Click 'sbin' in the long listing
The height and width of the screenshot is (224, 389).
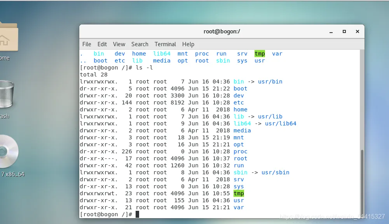click(241, 172)
